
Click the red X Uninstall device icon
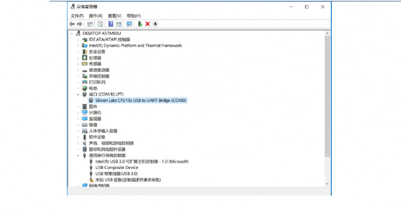[x=147, y=24]
